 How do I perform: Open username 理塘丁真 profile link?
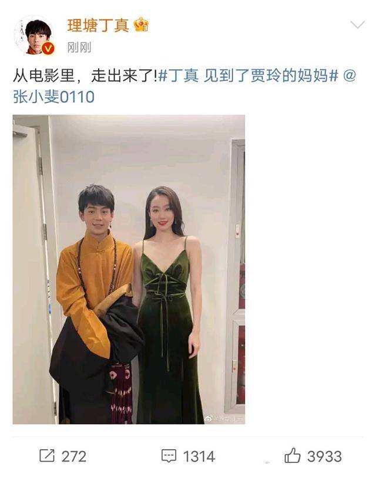(x=98, y=25)
